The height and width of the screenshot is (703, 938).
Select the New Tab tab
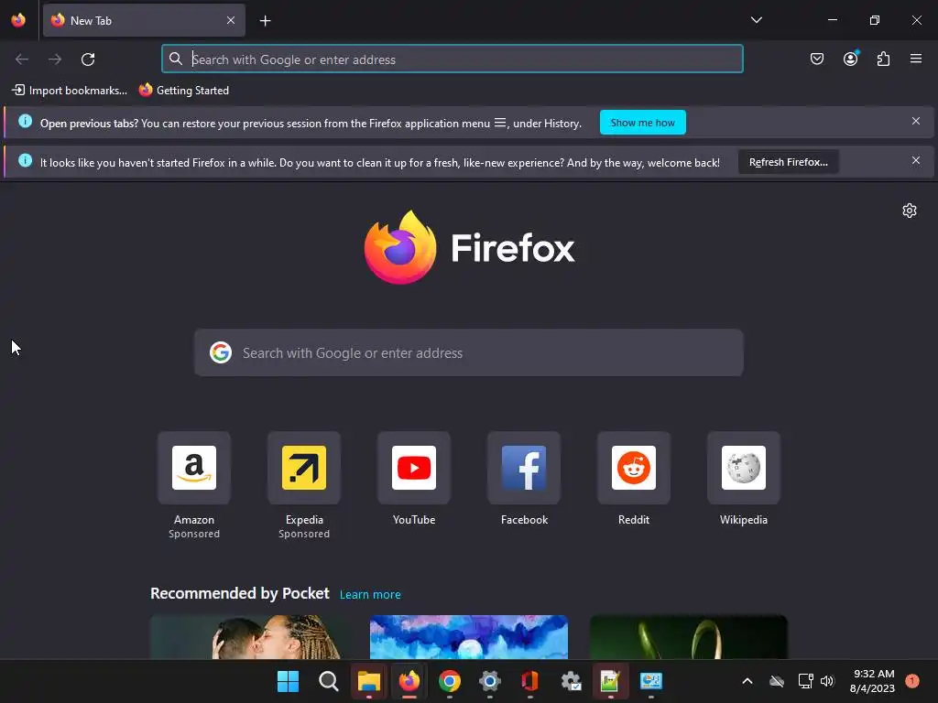[x=144, y=20]
